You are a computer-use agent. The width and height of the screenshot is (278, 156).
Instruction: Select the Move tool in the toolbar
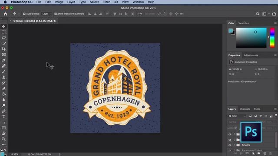[x=3, y=26]
